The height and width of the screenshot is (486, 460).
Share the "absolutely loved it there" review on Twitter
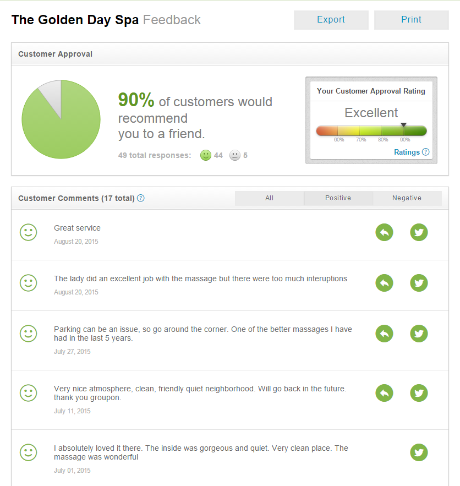(x=419, y=452)
